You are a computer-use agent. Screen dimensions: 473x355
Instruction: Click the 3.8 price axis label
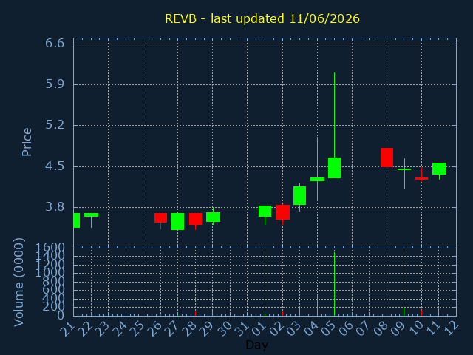point(55,207)
